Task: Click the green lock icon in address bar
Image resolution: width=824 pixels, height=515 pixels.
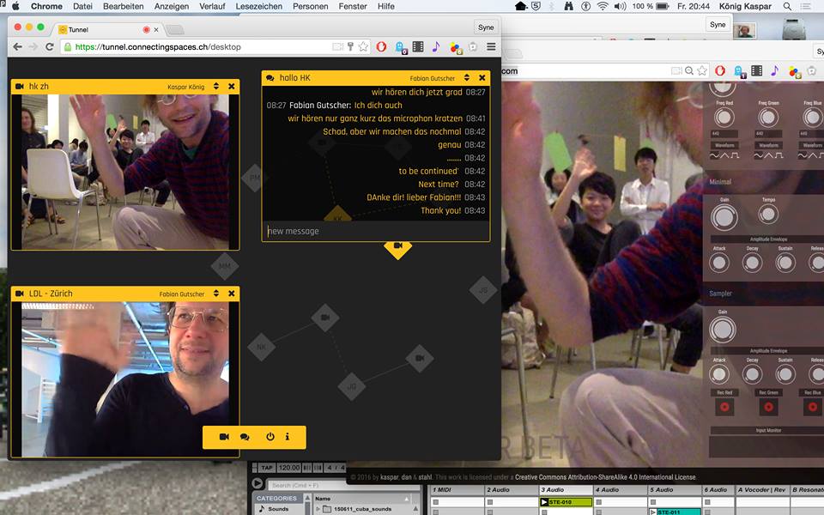Action: 67,46
